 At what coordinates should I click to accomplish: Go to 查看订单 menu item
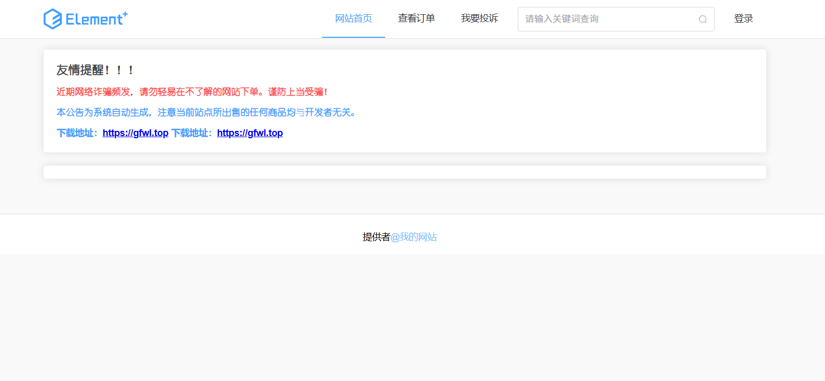(417, 19)
